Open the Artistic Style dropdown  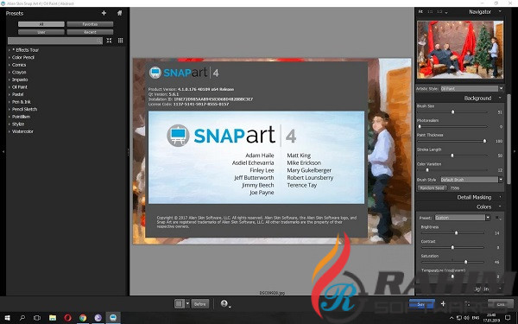(471, 89)
